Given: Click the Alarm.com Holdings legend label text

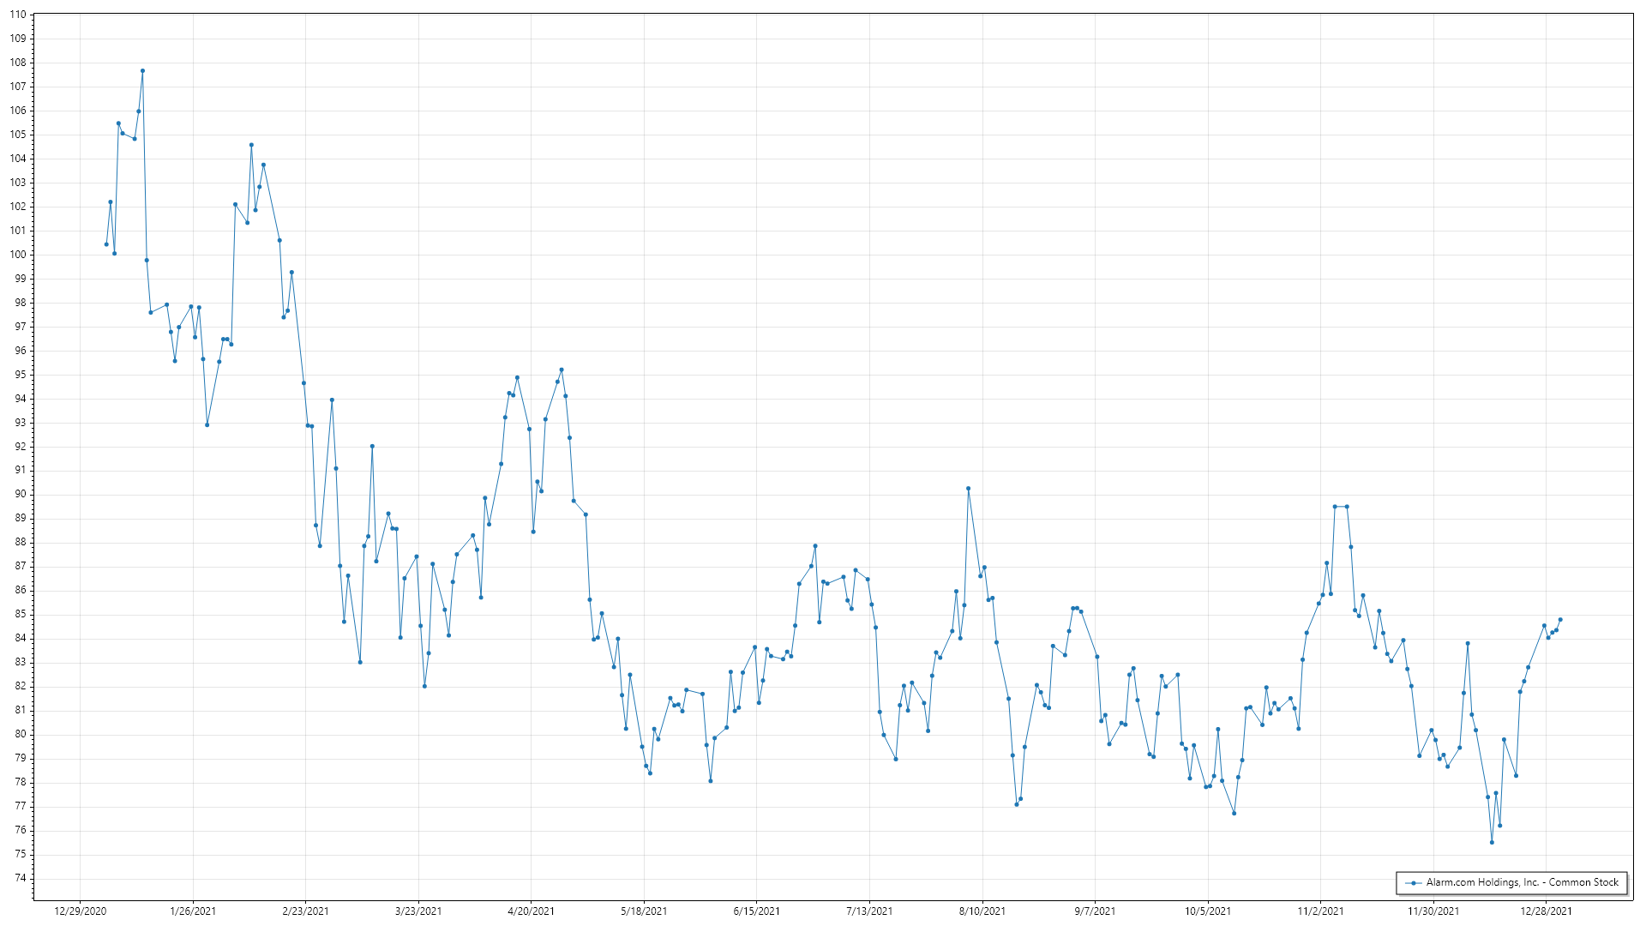Looking at the screenshot, I should pos(1523,882).
